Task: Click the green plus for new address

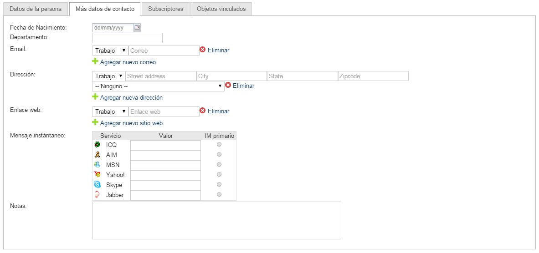Action: point(95,97)
